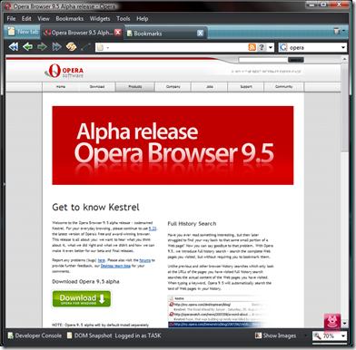The height and width of the screenshot is (350, 356).
Task: Follow the forums link
Action: [x=145, y=260]
